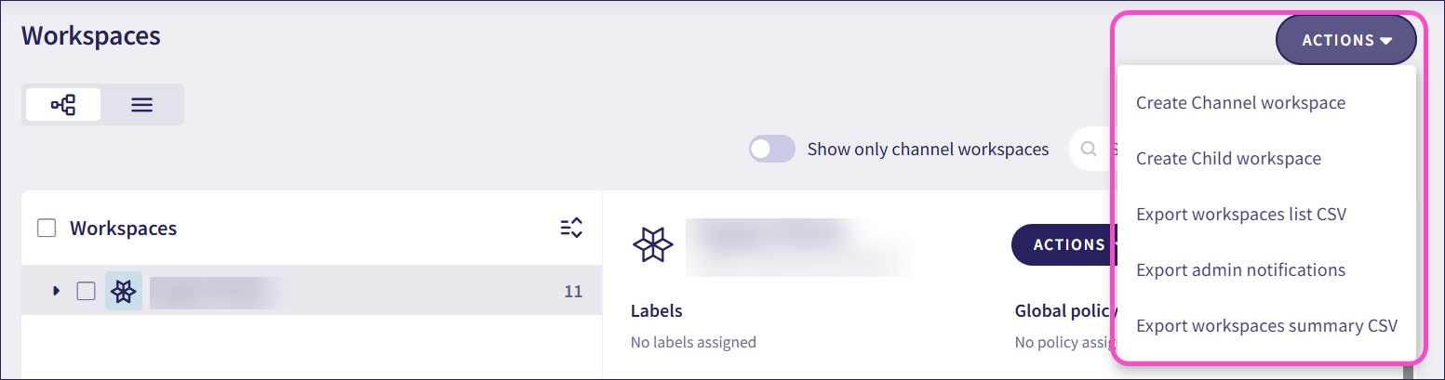Click the child count 11 badge
The image size is (1445, 380).
(x=573, y=291)
